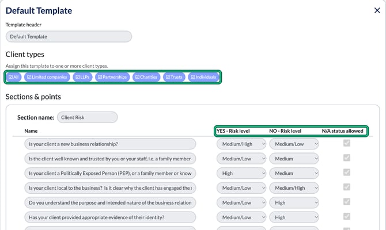Close the Default Template dialog
Image resolution: width=386 pixels, height=230 pixels.
pos(377,10)
